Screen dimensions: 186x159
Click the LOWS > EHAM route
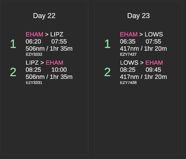(141, 63)
